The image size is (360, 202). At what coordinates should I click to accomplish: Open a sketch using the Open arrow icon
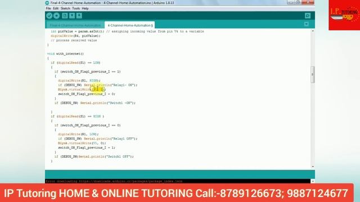point(72,16)
